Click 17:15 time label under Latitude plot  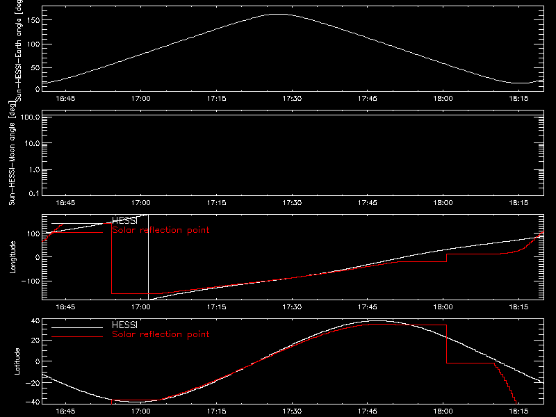[x=216, y=411]
